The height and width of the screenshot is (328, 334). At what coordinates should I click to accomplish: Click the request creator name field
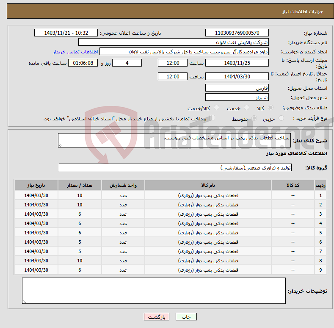point(184,52)
